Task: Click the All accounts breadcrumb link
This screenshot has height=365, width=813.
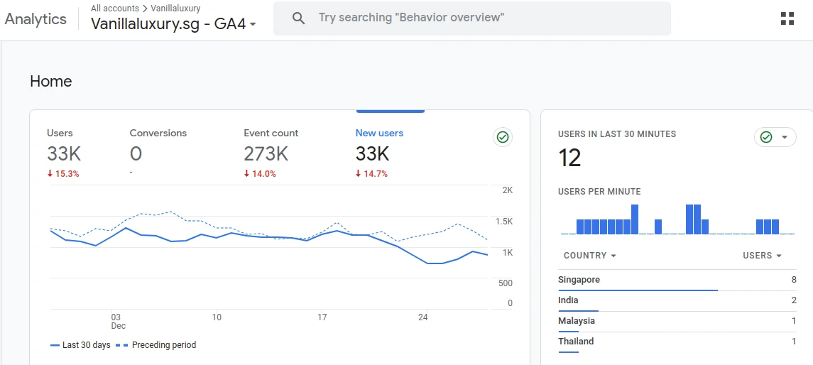Action: [114, 9]
